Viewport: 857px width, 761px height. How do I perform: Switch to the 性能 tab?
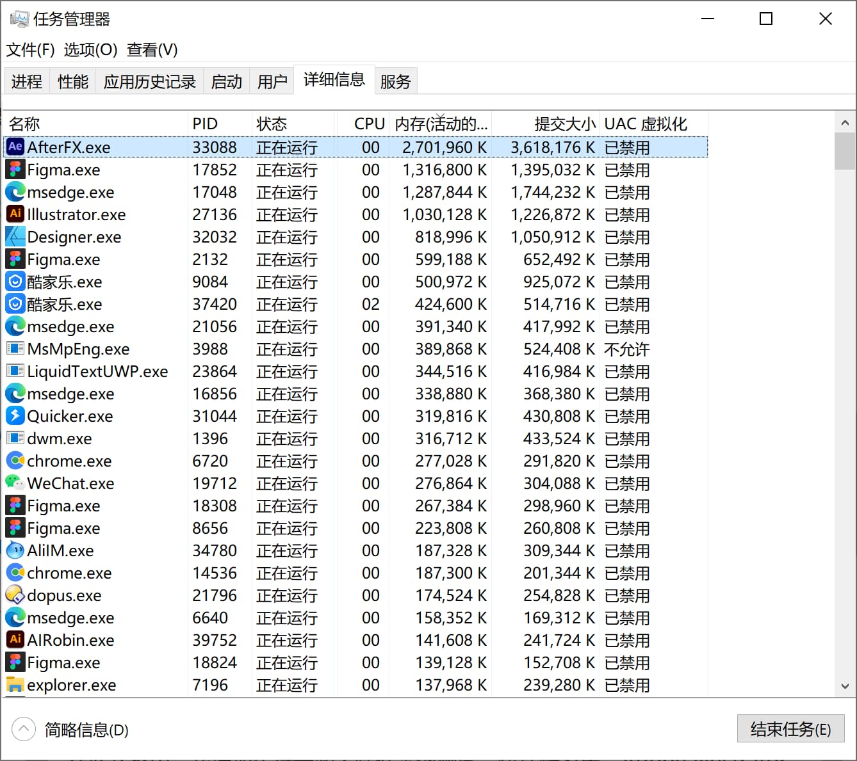click(x=73, y=81)
